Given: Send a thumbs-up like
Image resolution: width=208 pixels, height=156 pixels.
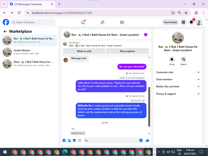Looking at the screenshot, I should point(147,140).
